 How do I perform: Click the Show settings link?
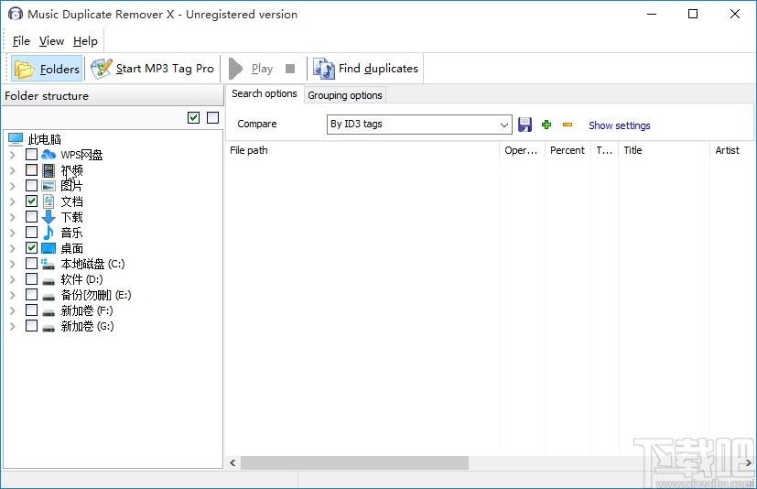(x=620, y=125)
